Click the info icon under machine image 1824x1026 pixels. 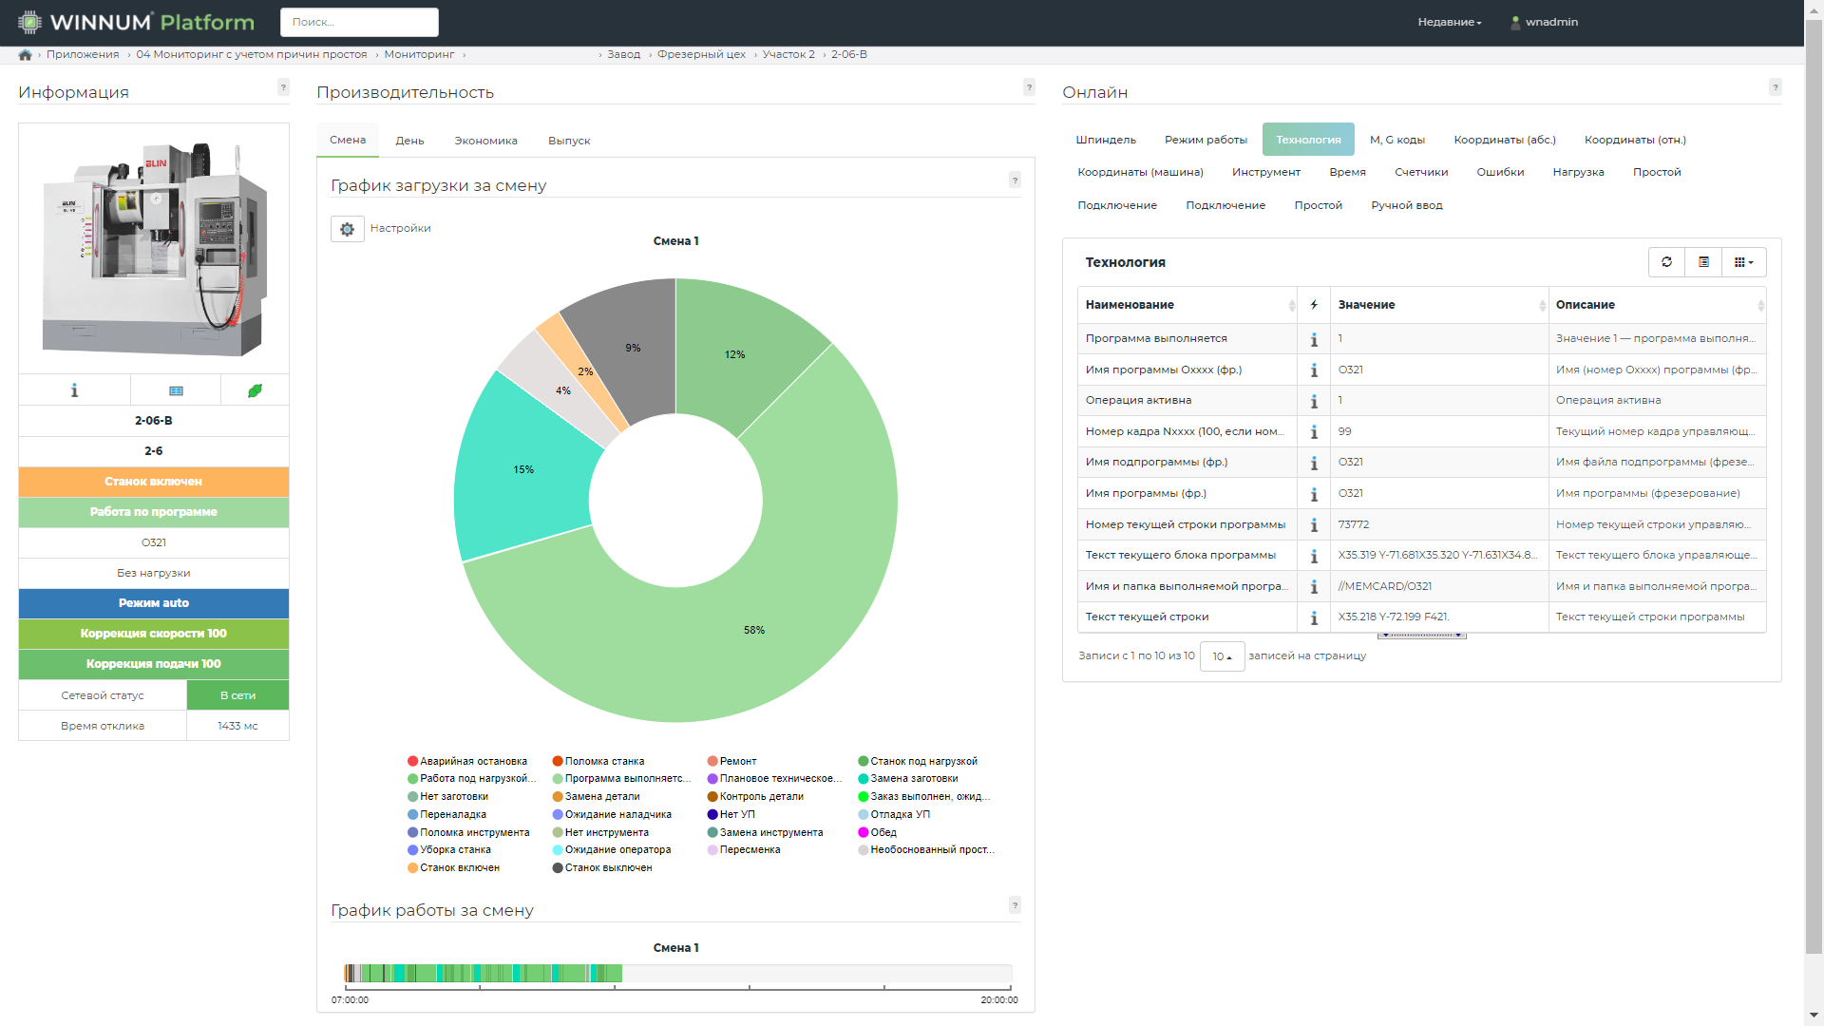(x=74, y=390)
